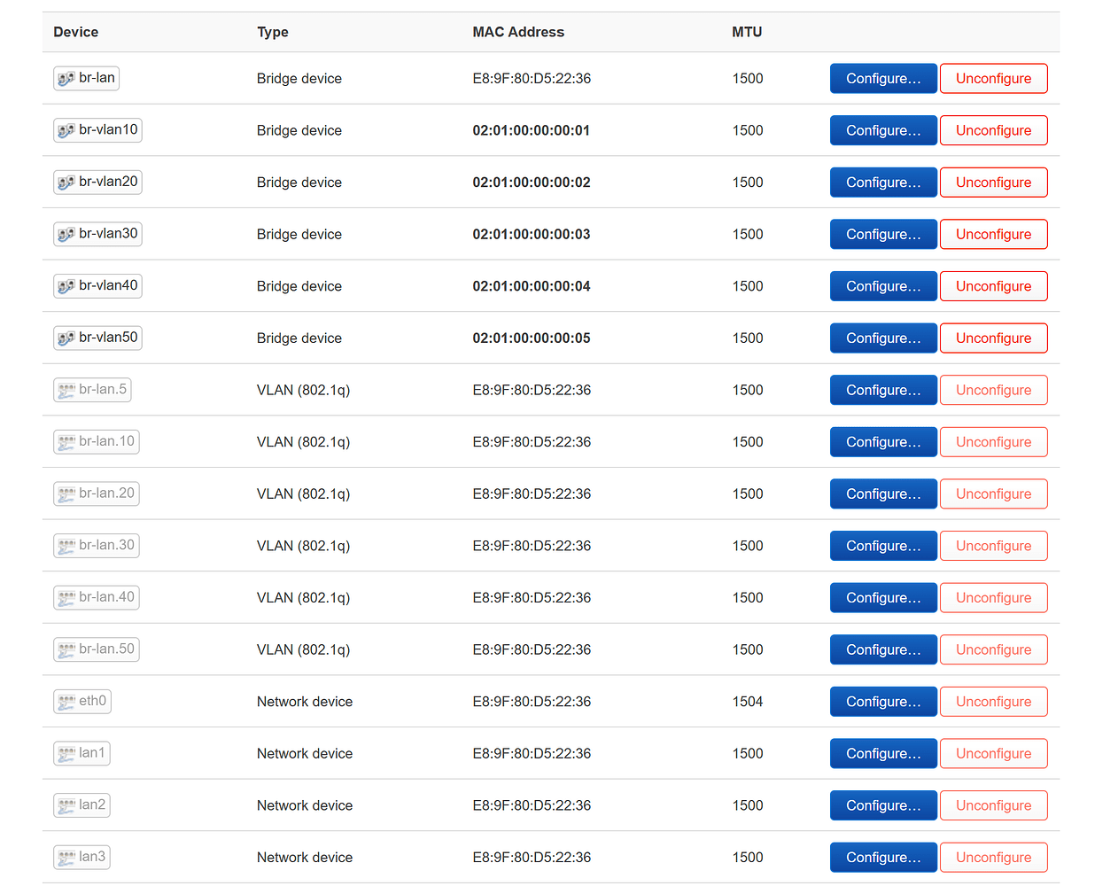Configure the eth0 network device

pyautogui.click(x=883, y=701)
